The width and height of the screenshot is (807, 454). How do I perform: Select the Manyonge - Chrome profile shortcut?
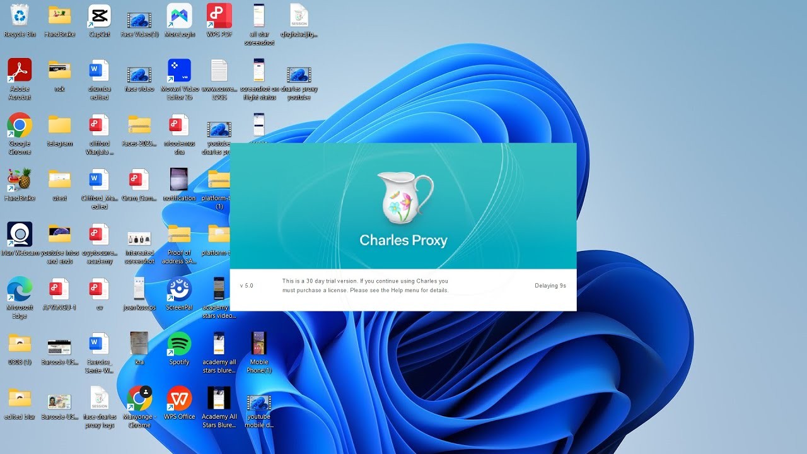coord(139,407)
